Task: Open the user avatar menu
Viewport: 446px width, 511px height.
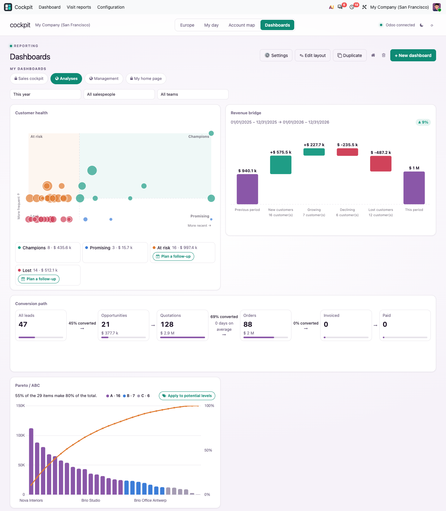Action: point(437,7)
